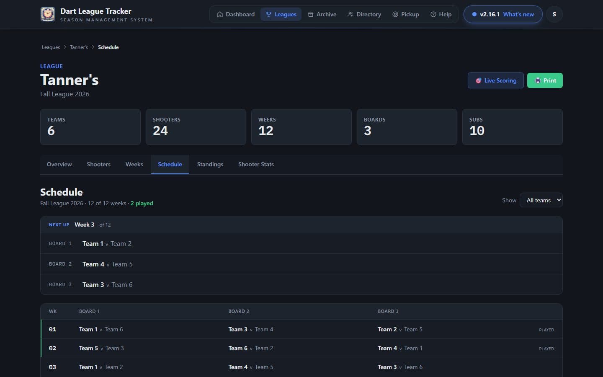The height and width of the screenshot is (377, 603).
Task: Select Board 2 Team 4 v Team 5 matchup
Action: tap(301, 264)
